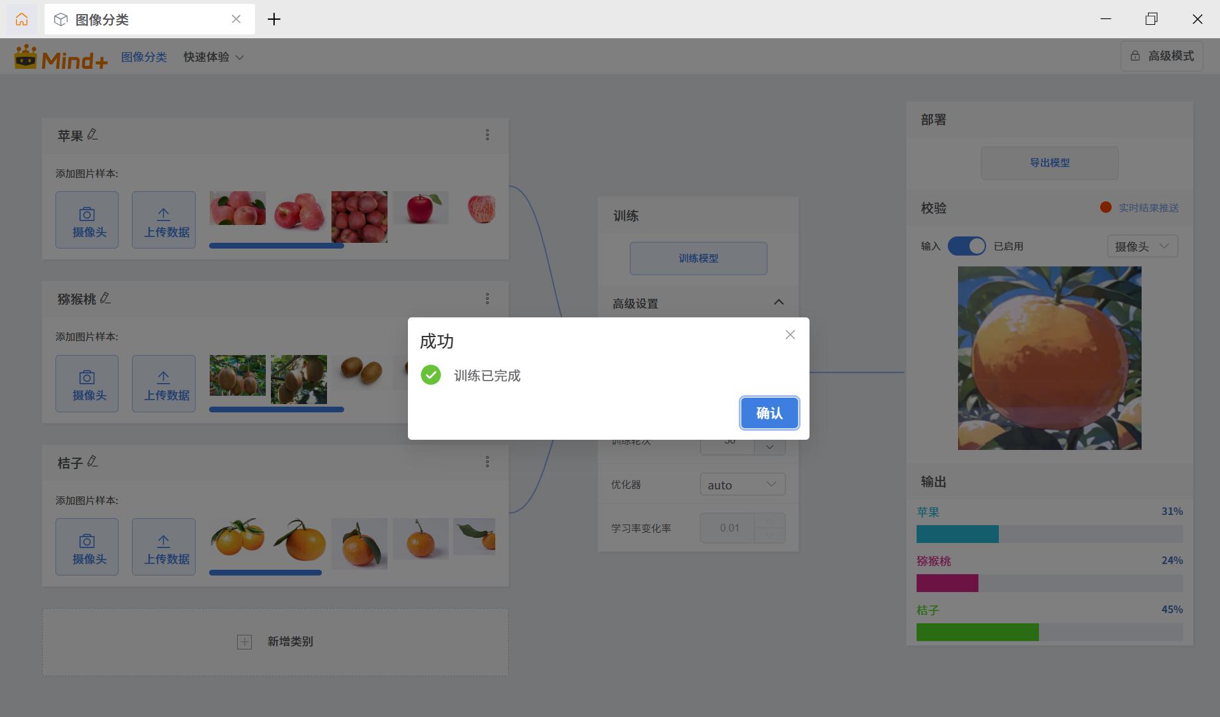
Task: Click the 导出模型 button
Action: [1049, 163]
